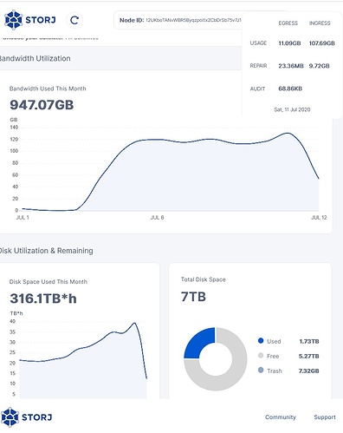Open the Support link in the footer
This screenshot has width=343, height=433.
325,417
